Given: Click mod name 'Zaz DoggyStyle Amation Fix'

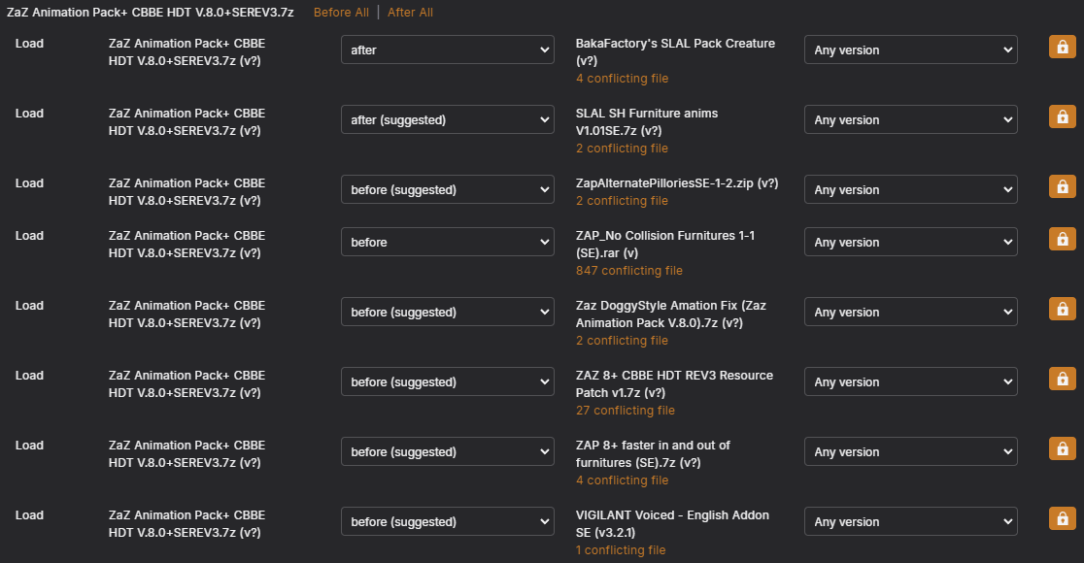Looking at the screenshot, I should 670,314.
